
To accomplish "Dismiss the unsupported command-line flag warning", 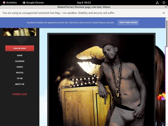I will click(164, 13).
